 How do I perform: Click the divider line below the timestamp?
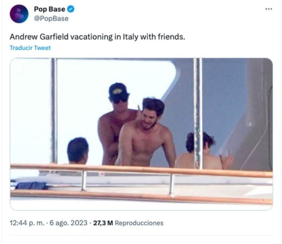(141, 235)
